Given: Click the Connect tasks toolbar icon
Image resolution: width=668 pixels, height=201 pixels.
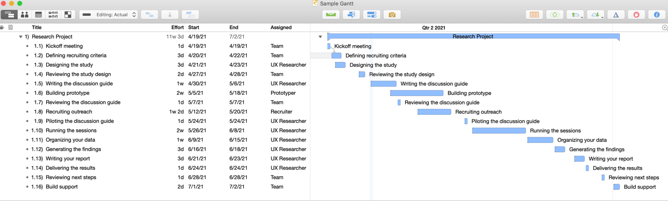Looking at the screenshot, I should click(x=150, y=15).
